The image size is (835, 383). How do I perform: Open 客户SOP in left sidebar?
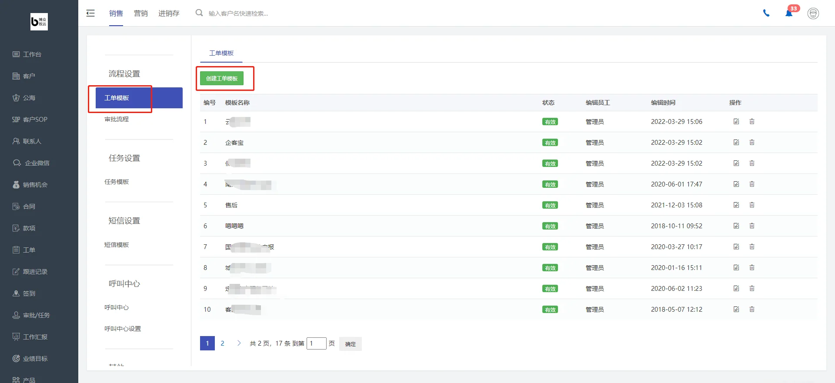(x=30, y=120)
